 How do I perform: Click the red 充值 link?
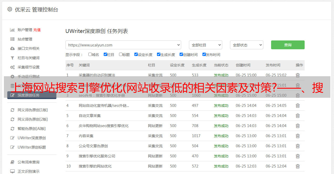point(37,30)
